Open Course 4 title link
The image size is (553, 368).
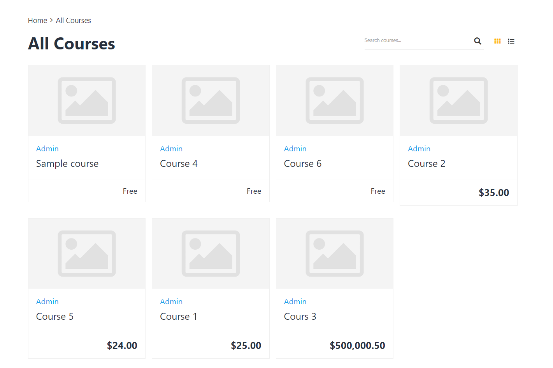pyautogui.click(x=179, y=164)
